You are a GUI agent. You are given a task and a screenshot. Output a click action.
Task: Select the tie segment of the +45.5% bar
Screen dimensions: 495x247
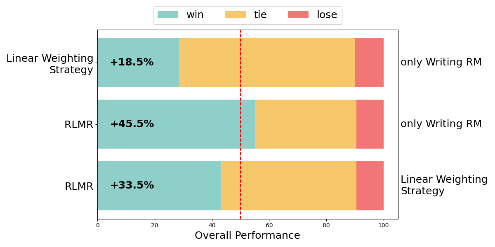[x=305, y=124]
